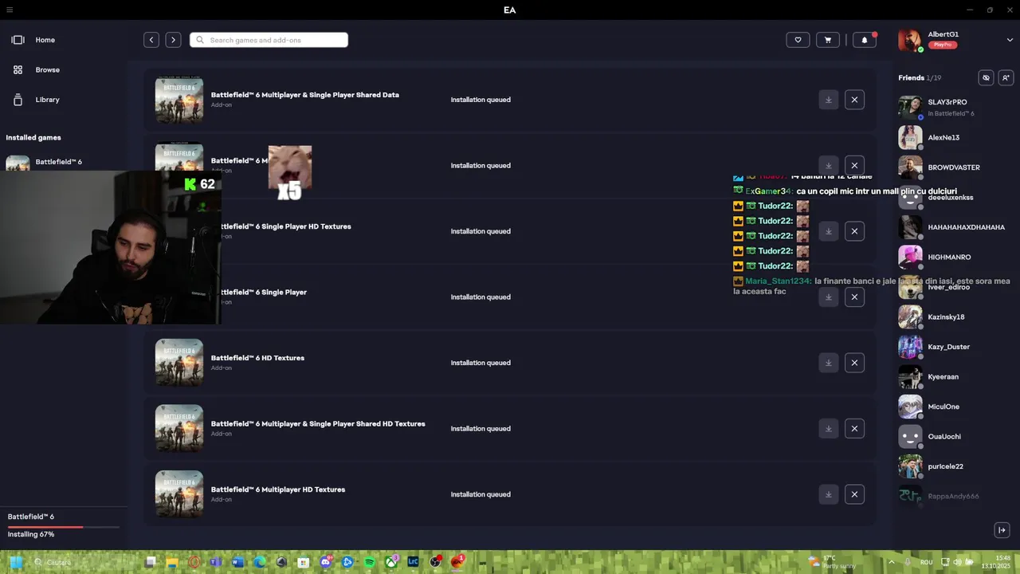Open Microsoft Word from taskbar
Viewport: 1020px width, 574px height.
click(x=237, y=562)
